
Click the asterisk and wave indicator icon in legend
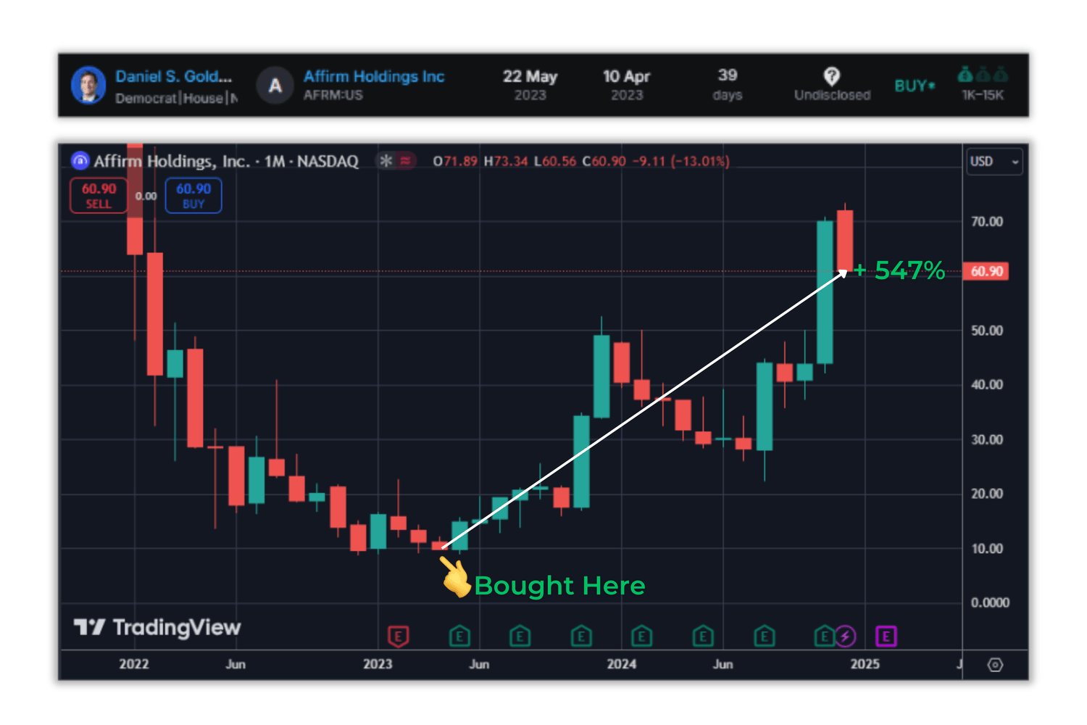pyautogui.click(x=396, y=161)
